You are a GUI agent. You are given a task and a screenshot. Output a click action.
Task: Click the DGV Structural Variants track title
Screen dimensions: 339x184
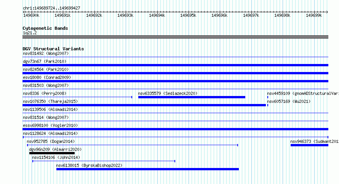(53, 49)
